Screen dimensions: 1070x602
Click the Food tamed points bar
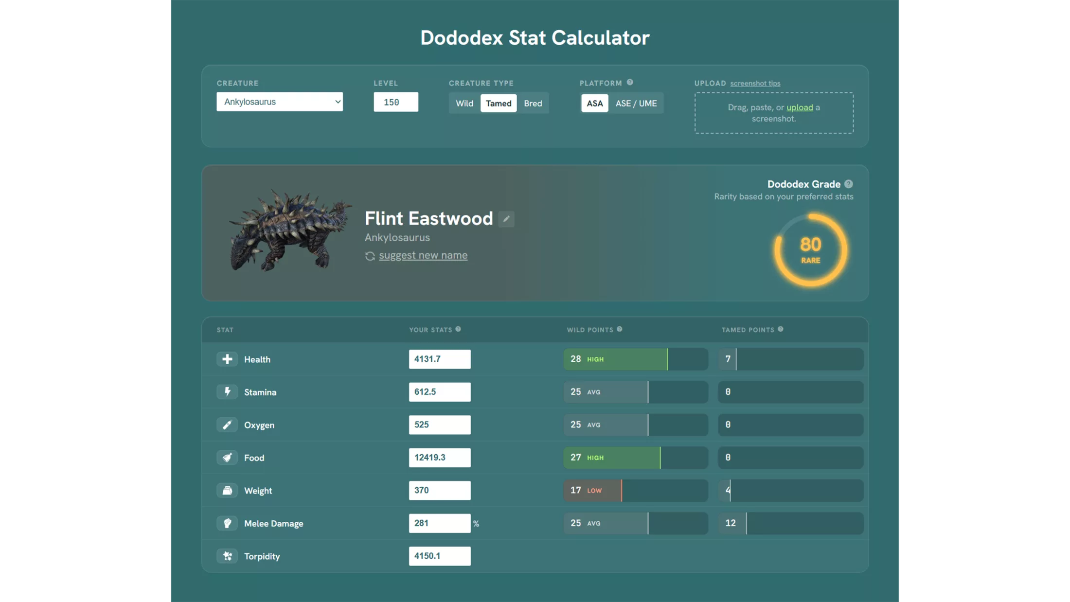click(791, 458)
